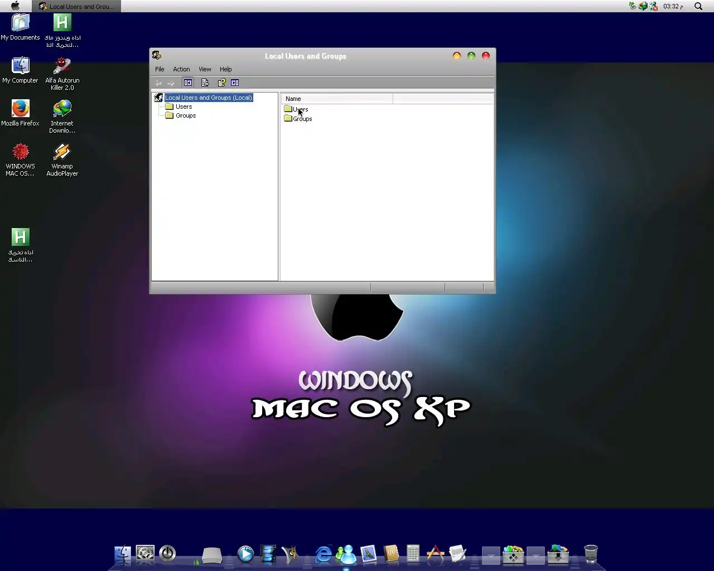Viewport: 714px width, 571px height.
Task: Toggle the Show/Hide Console Tree button
Action: pyautogui.click(x=188, y=83)
